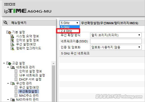This screenshot has height=102, width=145.
Task: Click the 무선랜 관리 wireless folder icon
Action: pos(12,84)
